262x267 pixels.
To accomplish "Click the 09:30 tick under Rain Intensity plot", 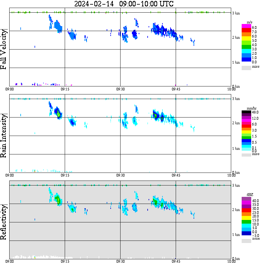I will [120, 175].
